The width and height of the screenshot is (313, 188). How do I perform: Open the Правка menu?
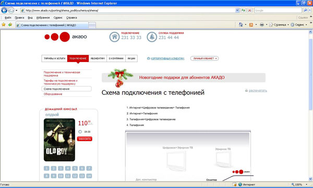(19, 18)
